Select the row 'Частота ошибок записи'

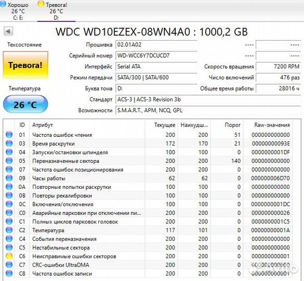pos(148,274)
